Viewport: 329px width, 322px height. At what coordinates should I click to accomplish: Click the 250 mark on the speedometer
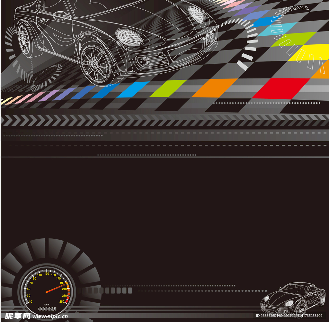[x=62, y=302]
